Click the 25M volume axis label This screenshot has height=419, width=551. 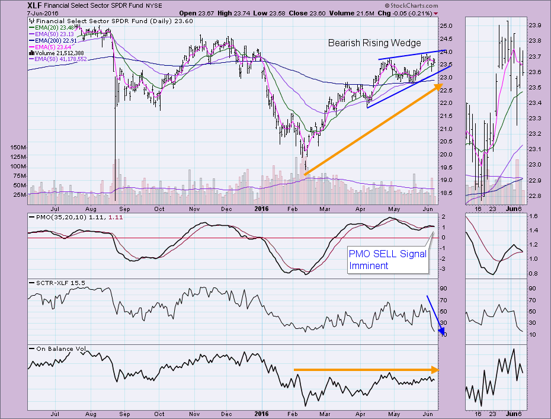(20, 195)
